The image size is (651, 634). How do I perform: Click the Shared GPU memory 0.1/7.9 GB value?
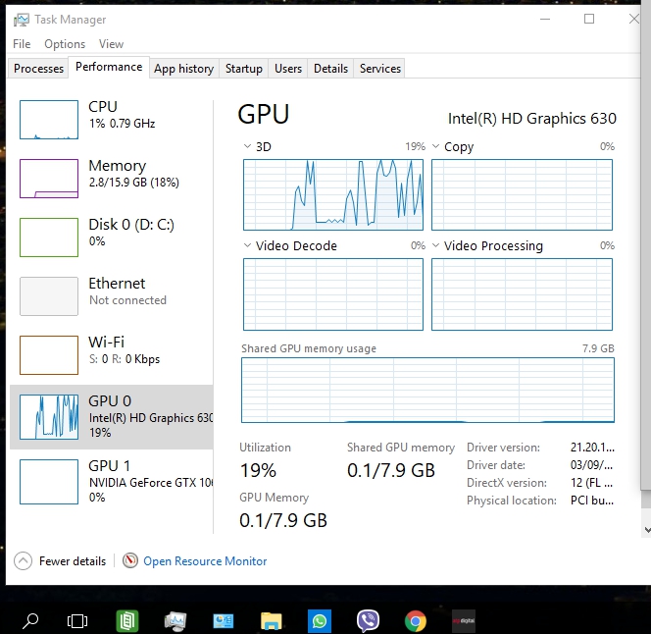pyautogui.click(x=391, y=471)
